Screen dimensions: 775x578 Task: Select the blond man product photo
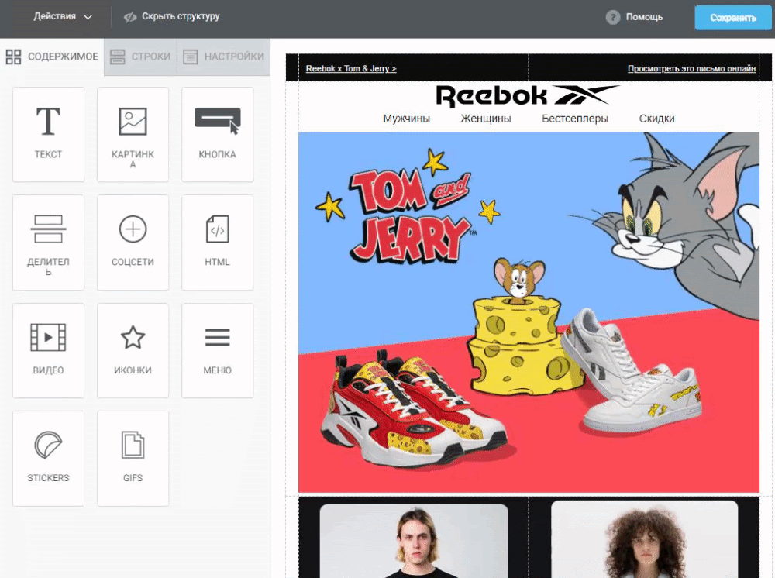point(414,541)
